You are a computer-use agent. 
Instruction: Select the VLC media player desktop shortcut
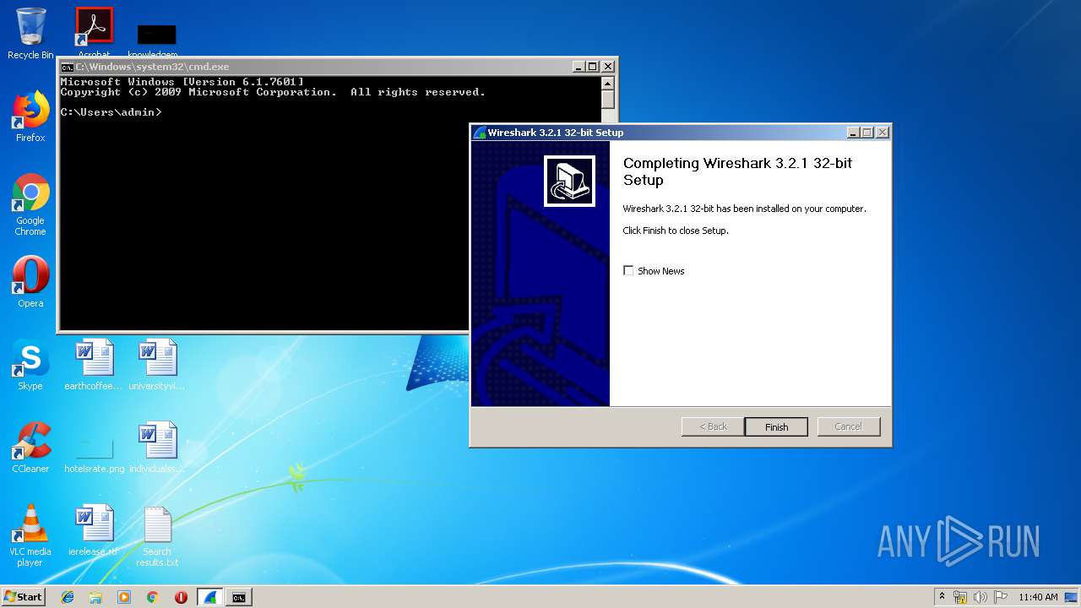pos(30,535)
